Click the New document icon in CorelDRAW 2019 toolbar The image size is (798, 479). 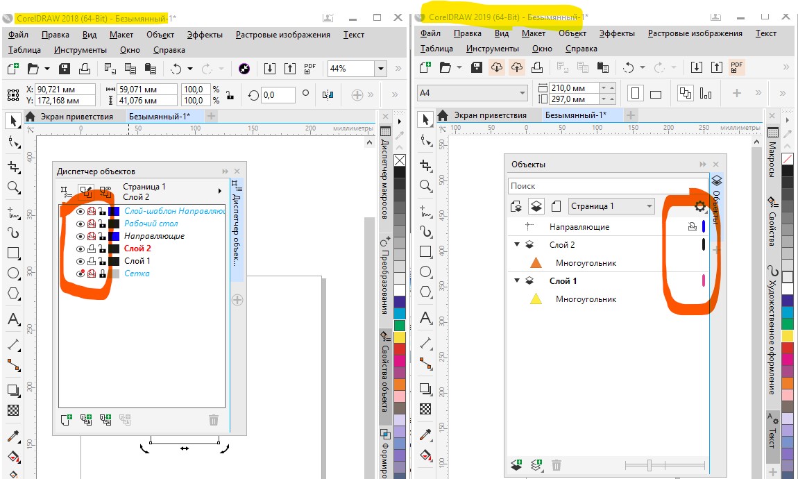pos(425,67)
